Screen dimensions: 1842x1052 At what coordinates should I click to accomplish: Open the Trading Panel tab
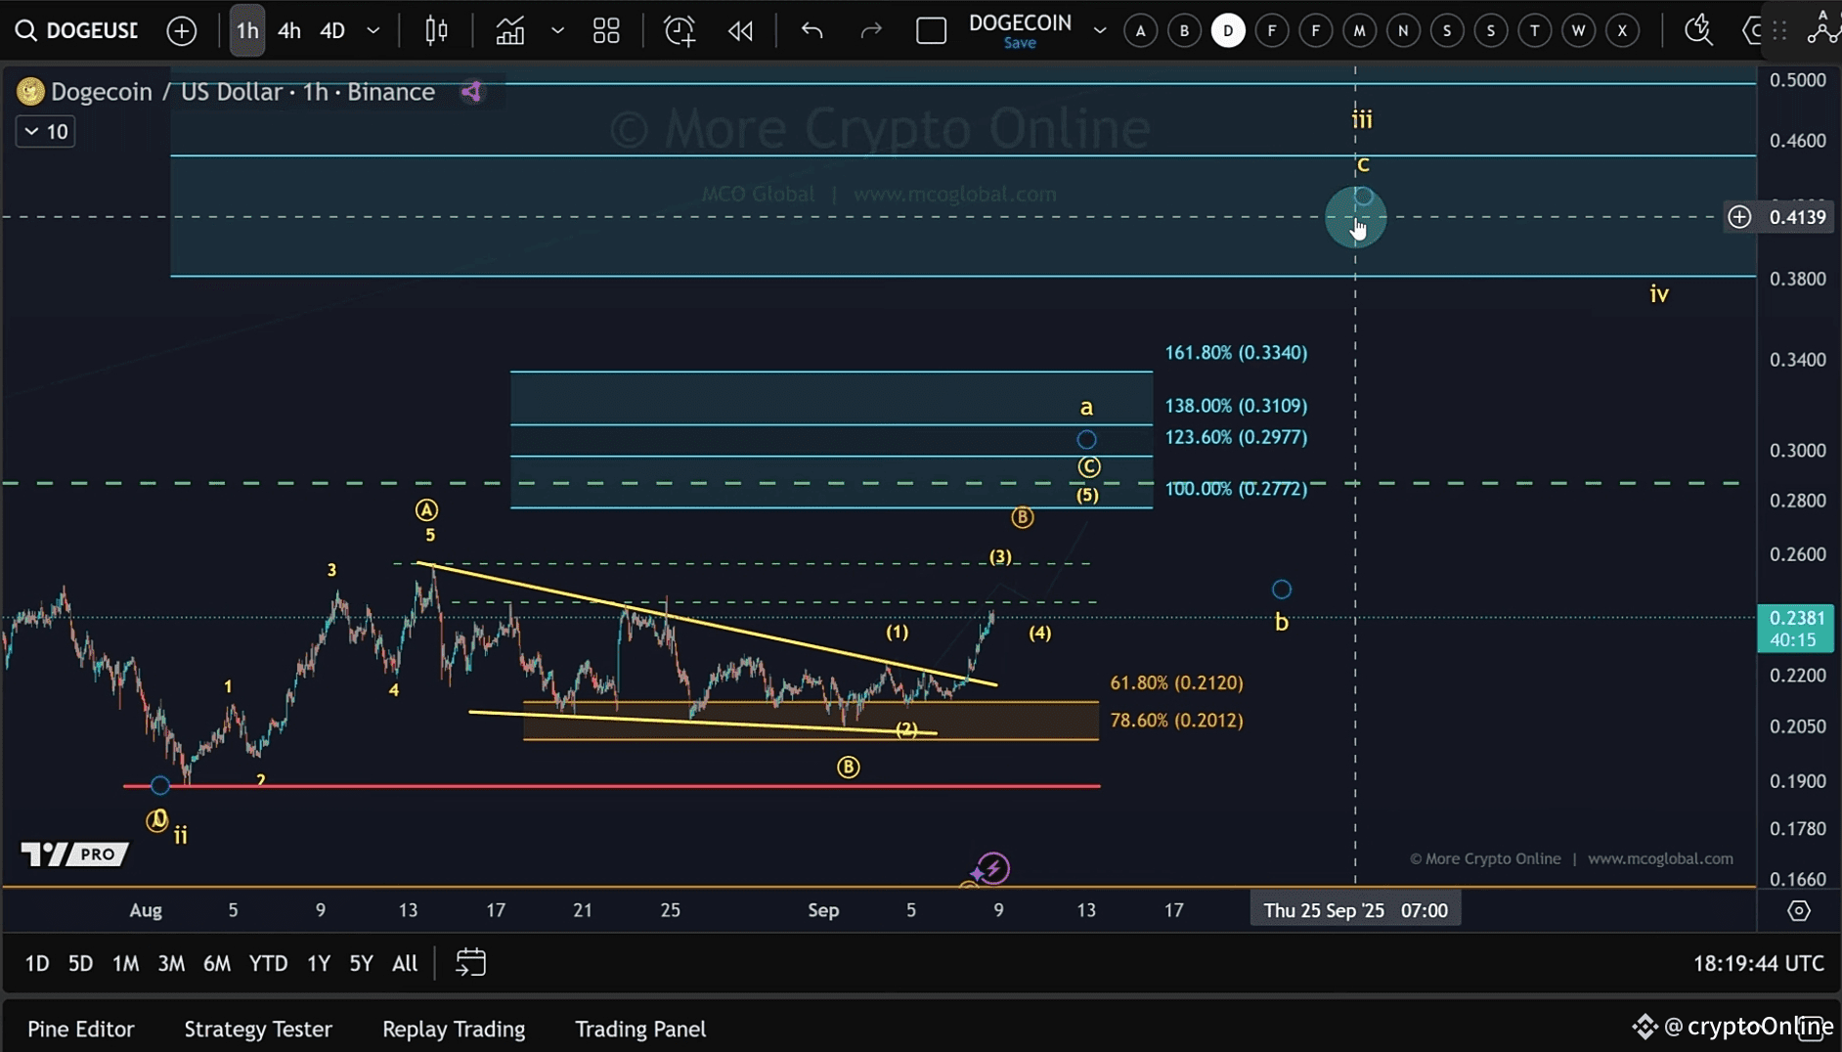coord(640,1030)
